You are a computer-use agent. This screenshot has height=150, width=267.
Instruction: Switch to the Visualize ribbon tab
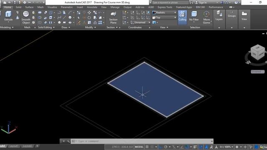tap(52, 7)
